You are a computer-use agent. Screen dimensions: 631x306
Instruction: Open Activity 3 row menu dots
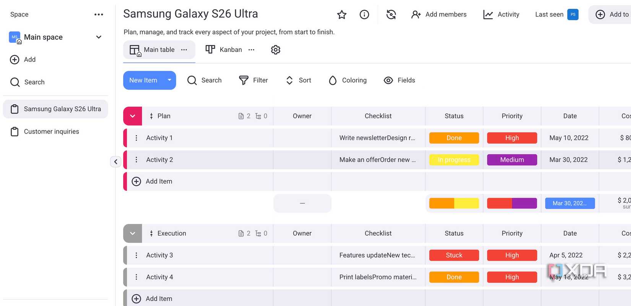(136, 255)
